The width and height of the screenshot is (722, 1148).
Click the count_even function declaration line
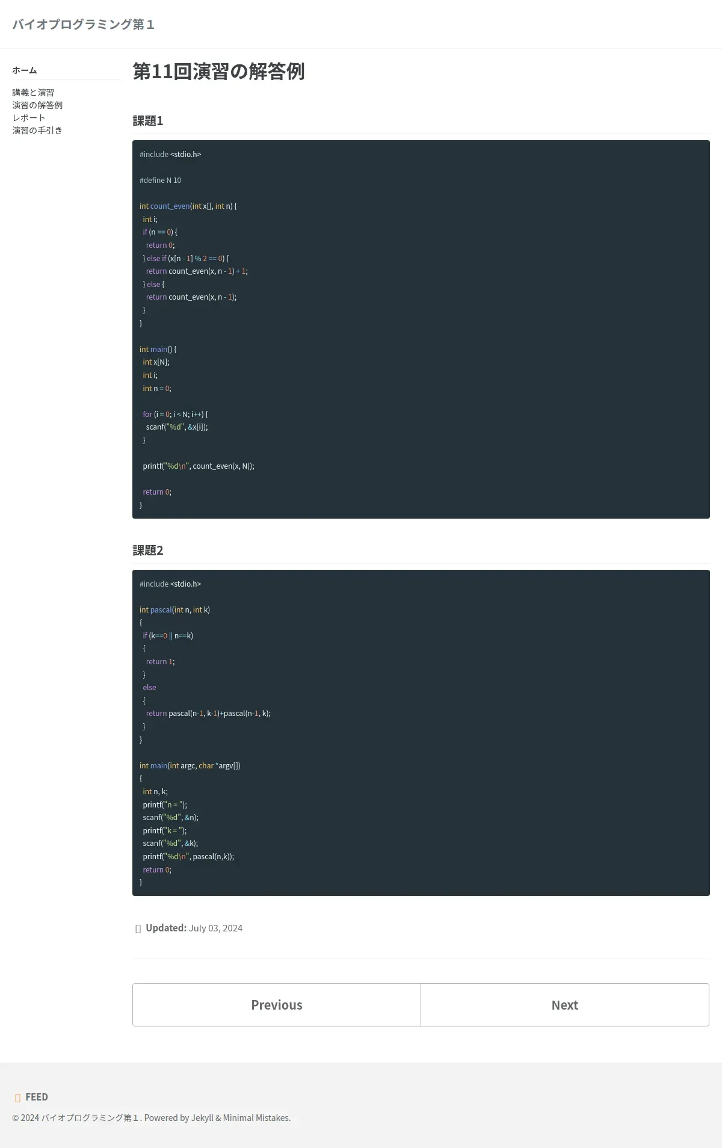[x=188, y=206]
